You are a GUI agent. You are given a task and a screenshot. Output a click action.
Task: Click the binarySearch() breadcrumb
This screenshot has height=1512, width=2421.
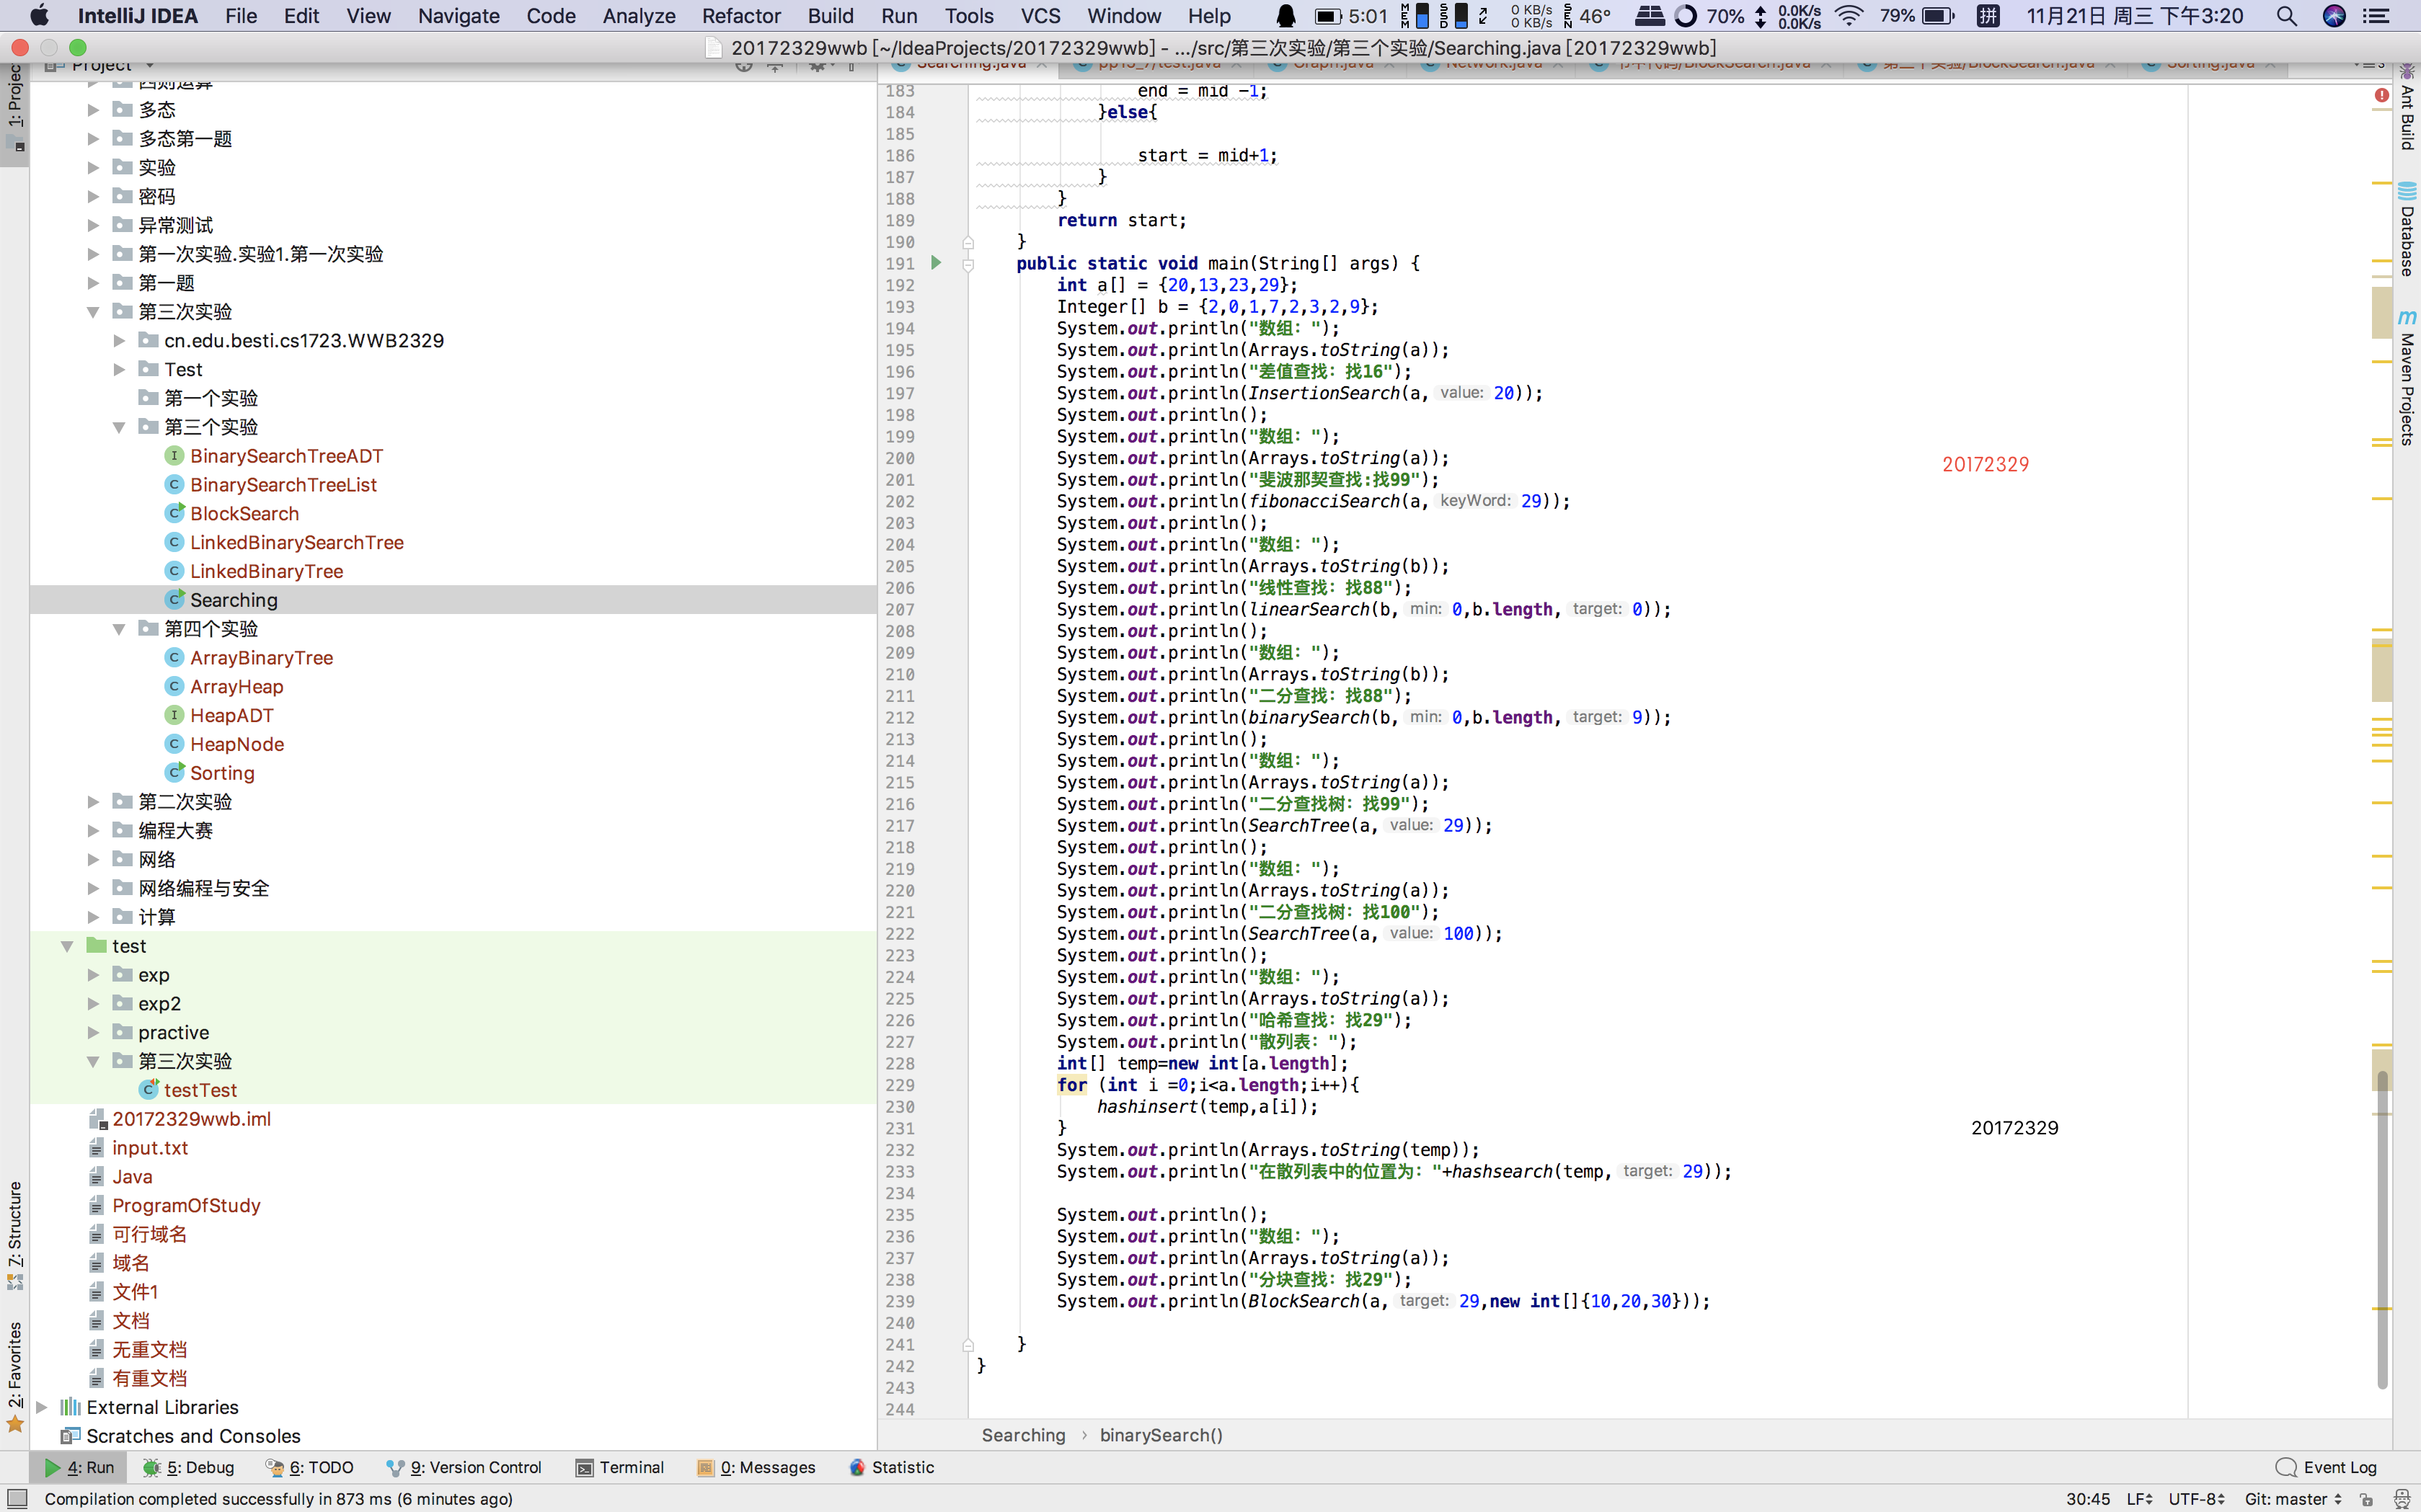pyautogui.click(x=1161, y=1435)
